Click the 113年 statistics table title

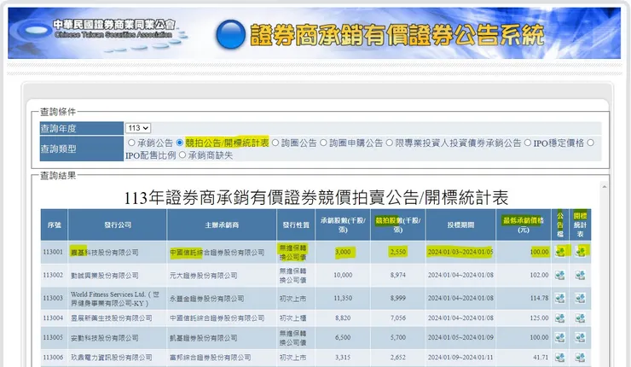[x=315, y=197]
